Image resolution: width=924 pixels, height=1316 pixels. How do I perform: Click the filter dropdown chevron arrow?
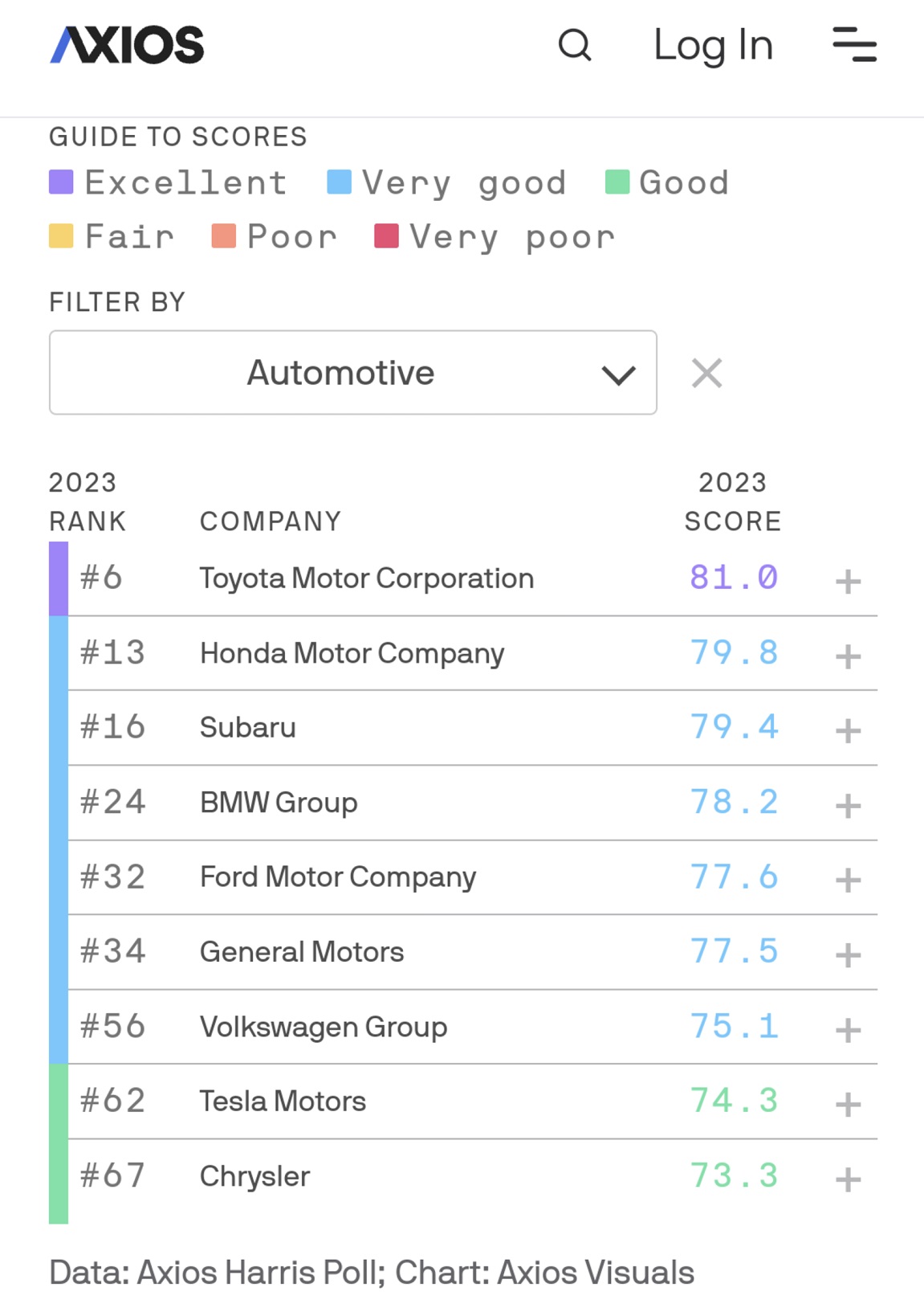(x=617, y=373)
